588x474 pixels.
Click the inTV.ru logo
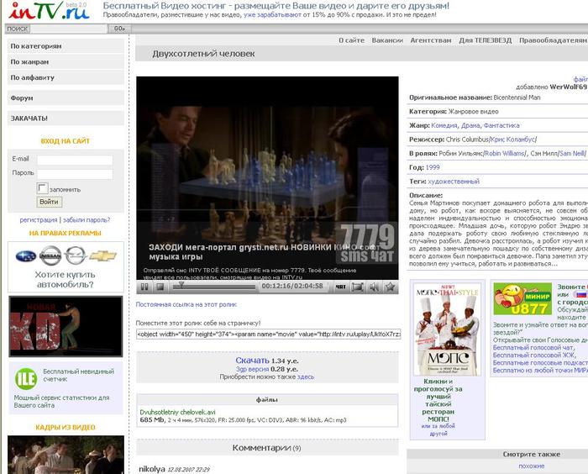pyautogui.click(x=49, y=11)
